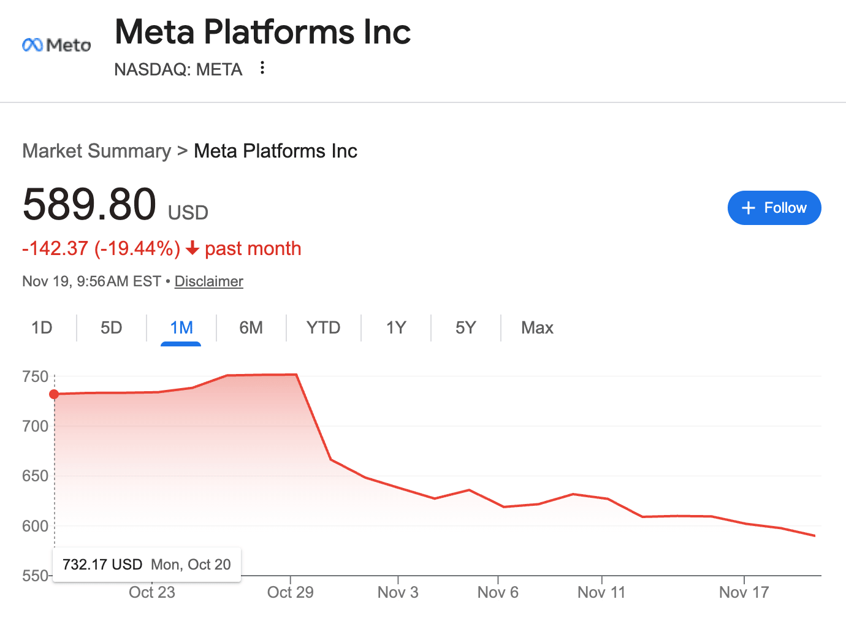Select the 1D time range tab

(42, 328)
